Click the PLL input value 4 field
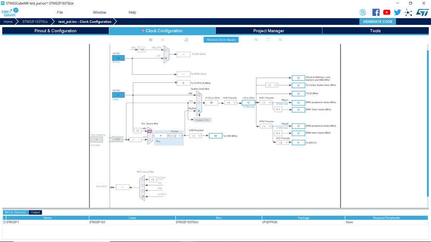Viewport: 431px width, 242px height. (x=161, y=136)
